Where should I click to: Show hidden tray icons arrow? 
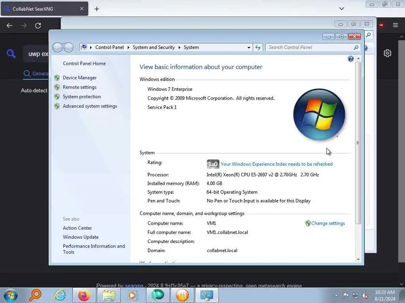[x=336, y=296]
